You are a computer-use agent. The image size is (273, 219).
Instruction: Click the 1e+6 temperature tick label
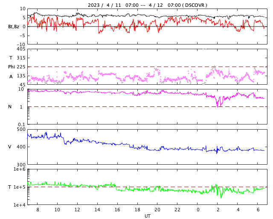tap(20, 169)
